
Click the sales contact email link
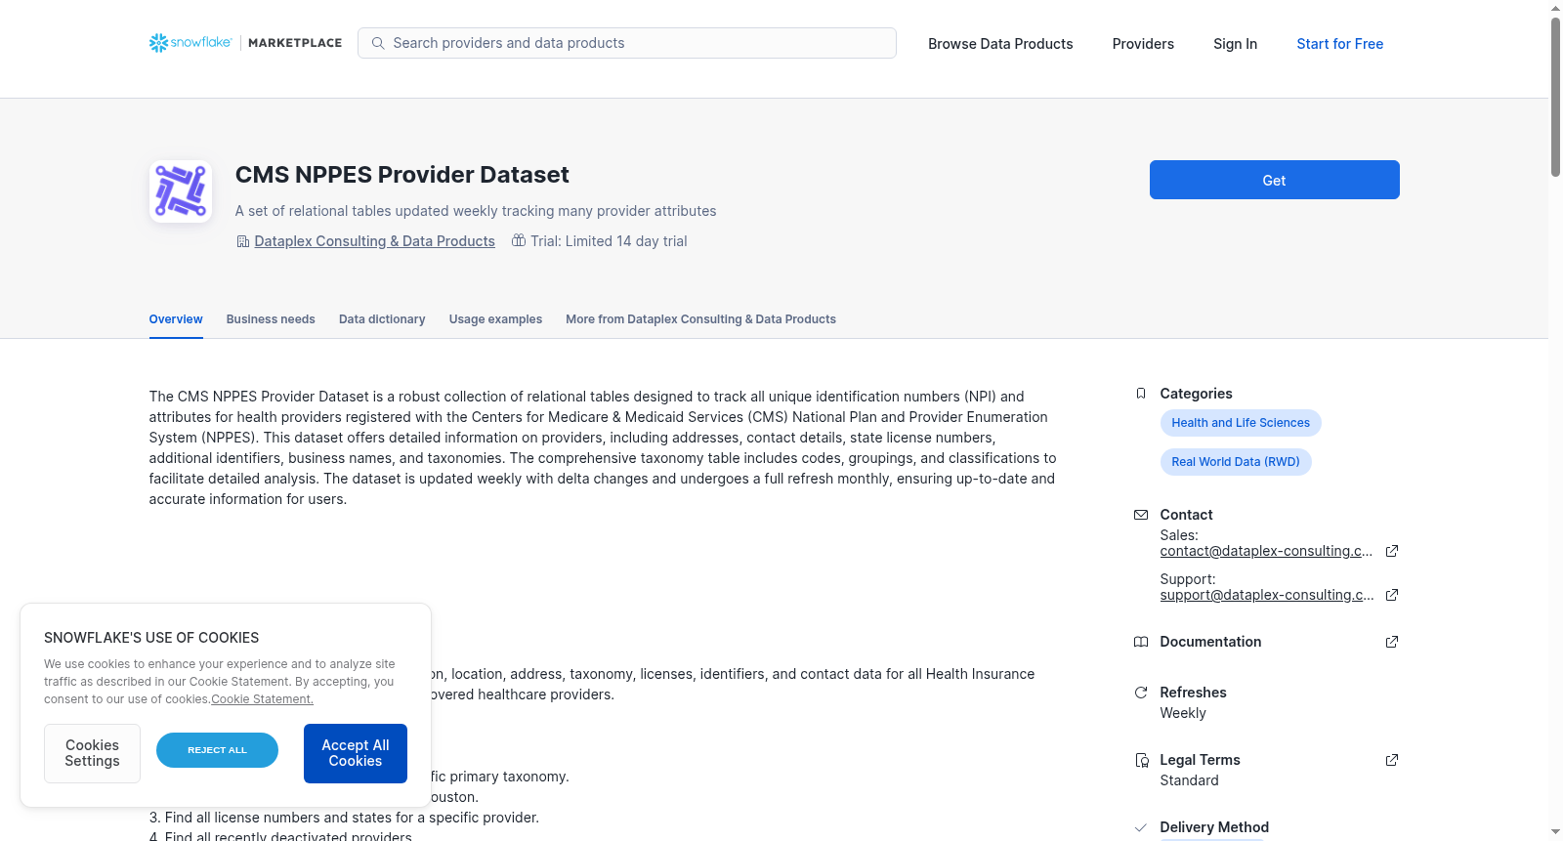point(1266,551)
